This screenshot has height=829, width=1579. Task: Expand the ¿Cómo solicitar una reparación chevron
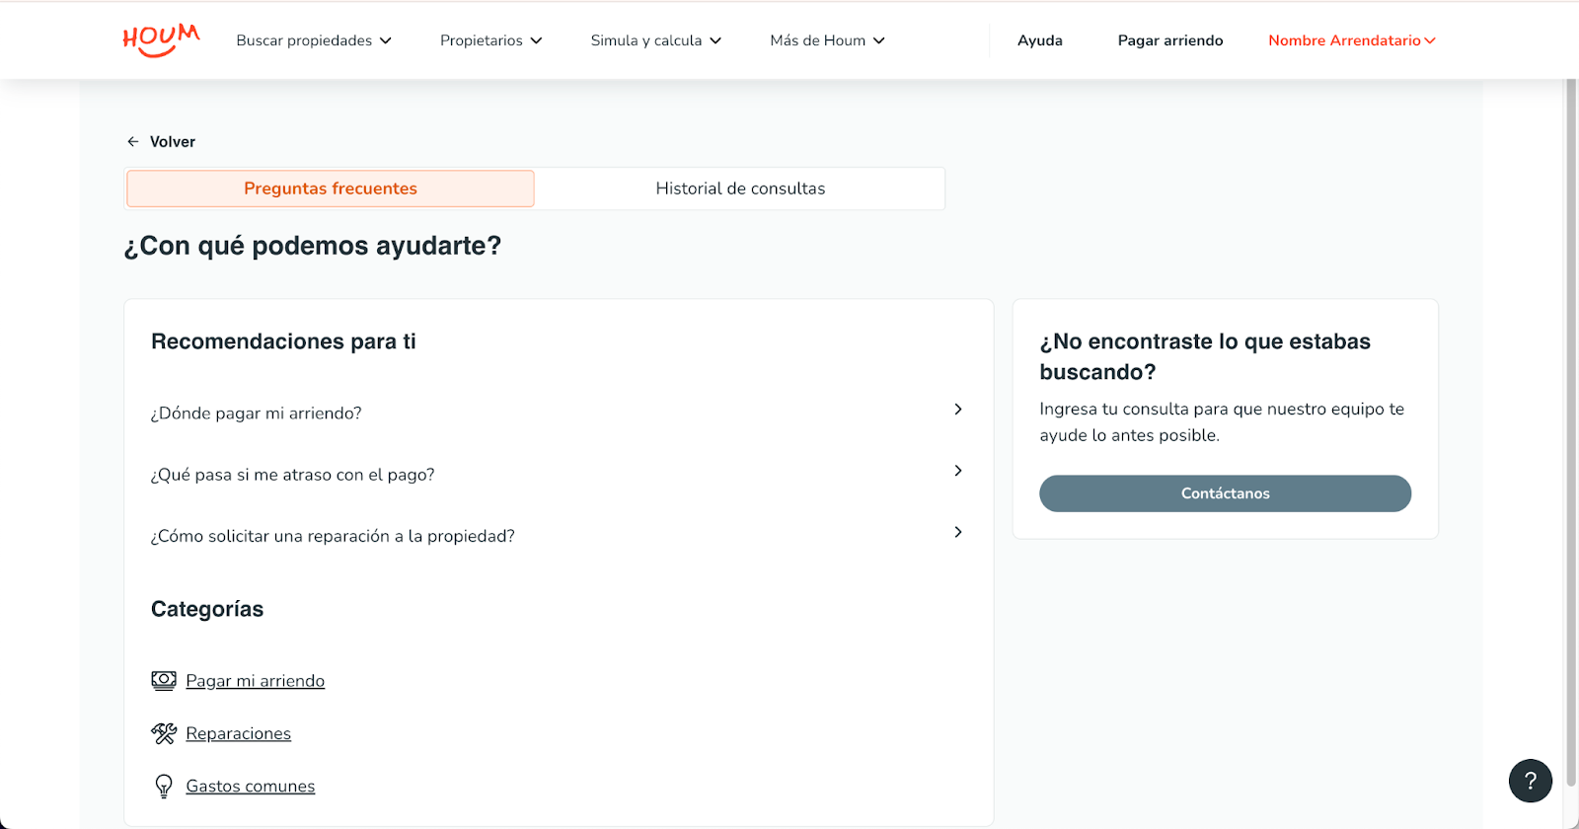click(x=957, y=532)
